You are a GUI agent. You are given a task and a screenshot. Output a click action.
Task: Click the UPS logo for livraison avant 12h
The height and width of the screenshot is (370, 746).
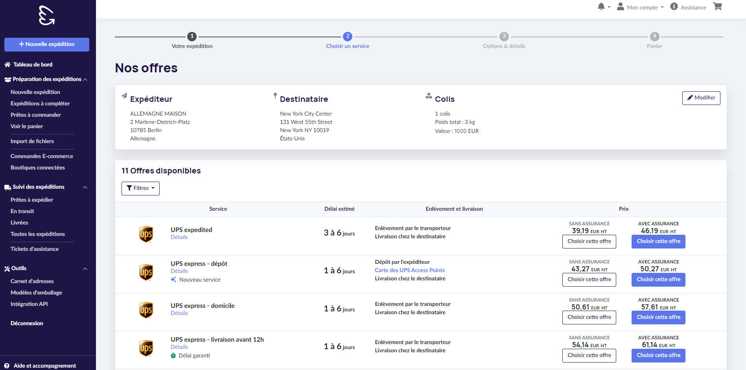click(x=146, y=348)
